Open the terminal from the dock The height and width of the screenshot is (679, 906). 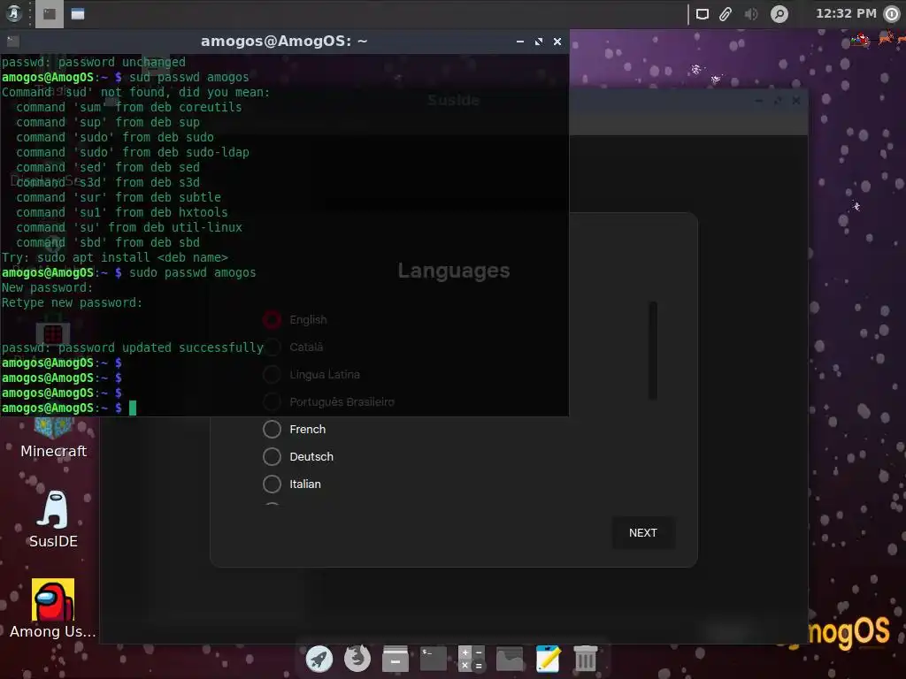coord(434,659)
